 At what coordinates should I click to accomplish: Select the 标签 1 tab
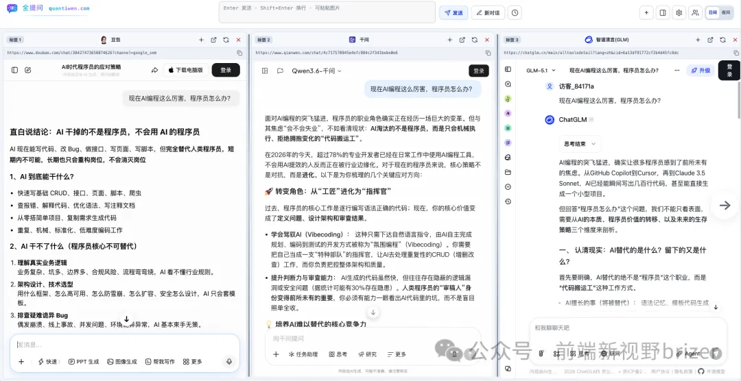click(14, 40)
